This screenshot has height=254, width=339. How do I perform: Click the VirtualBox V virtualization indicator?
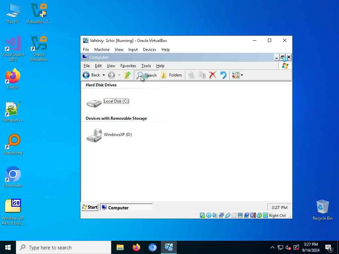tap(253, 215)
